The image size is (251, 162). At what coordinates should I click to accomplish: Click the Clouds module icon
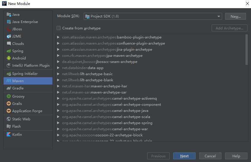tap(8, 44)
